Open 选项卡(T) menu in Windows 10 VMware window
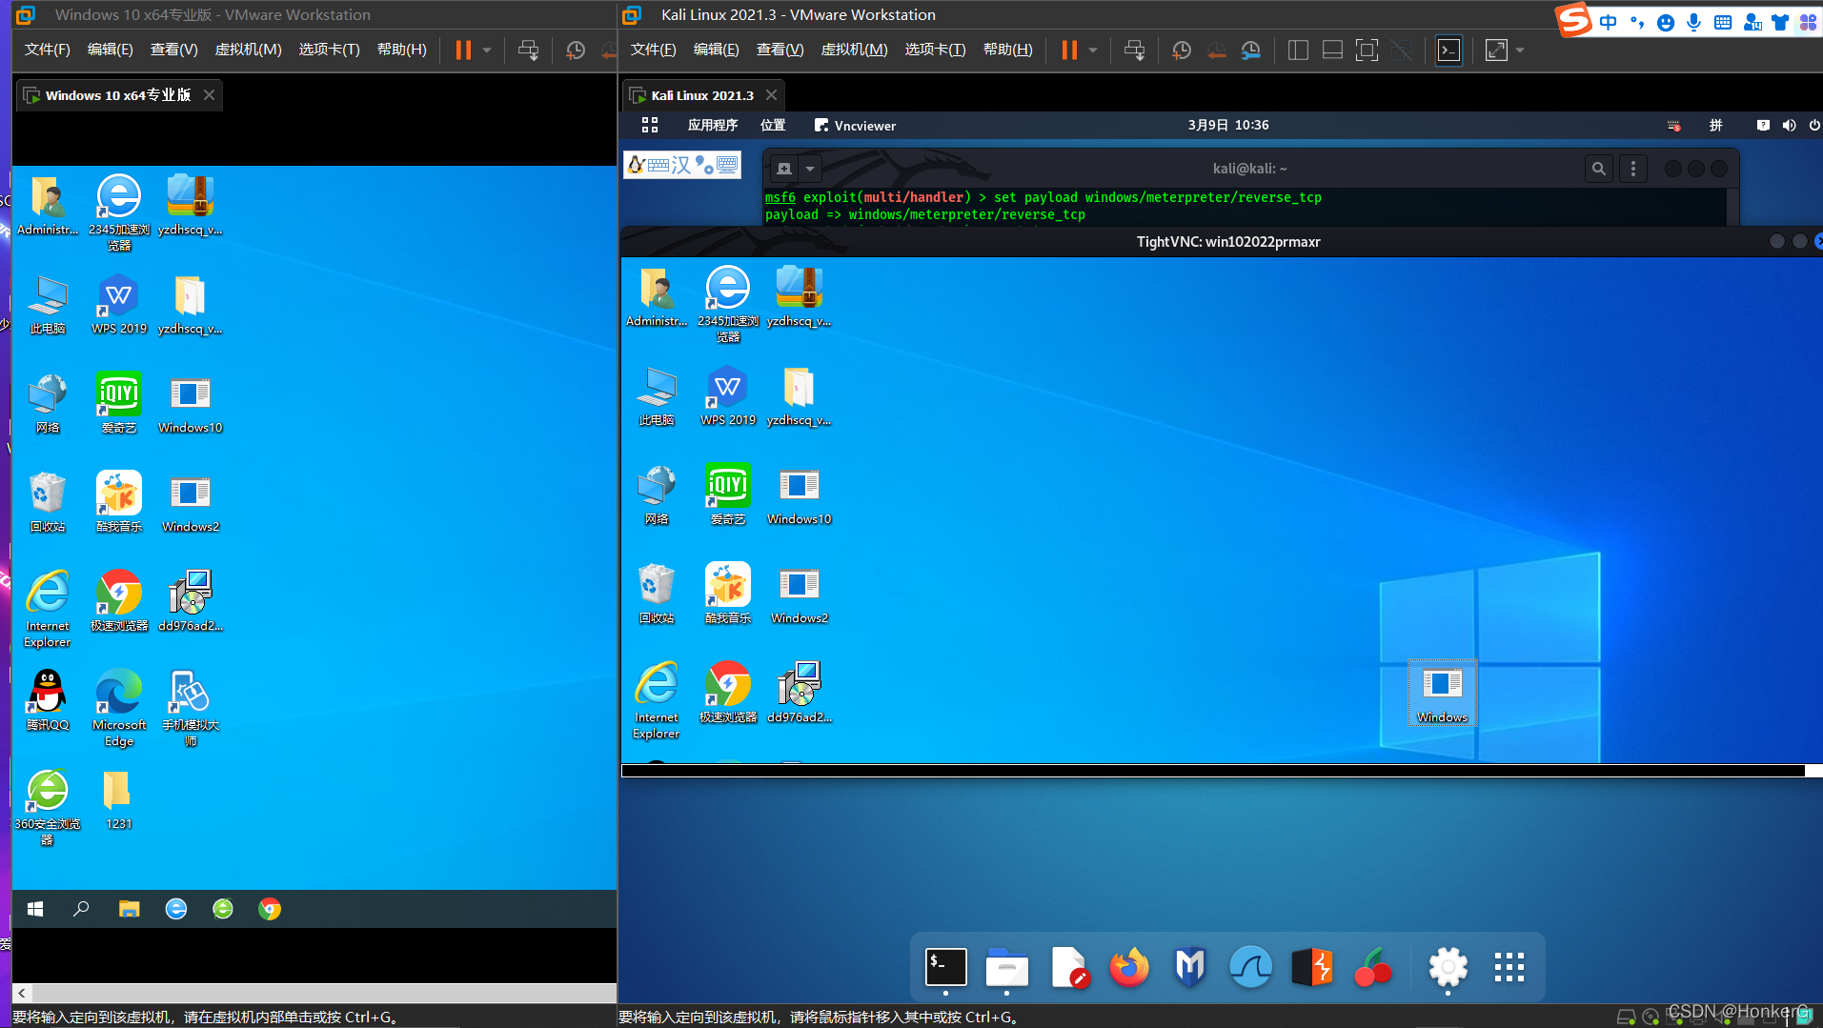 click(x=329, y=50)
